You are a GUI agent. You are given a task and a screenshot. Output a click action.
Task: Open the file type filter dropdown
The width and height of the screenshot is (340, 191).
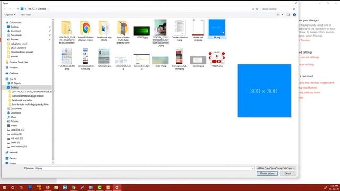[276, 168]
